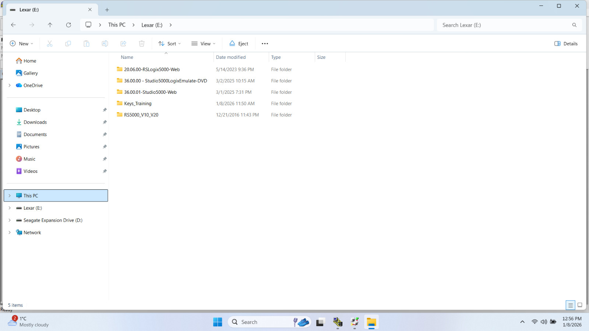Switch to large thumbnails view layout

[x=580, y=305]
